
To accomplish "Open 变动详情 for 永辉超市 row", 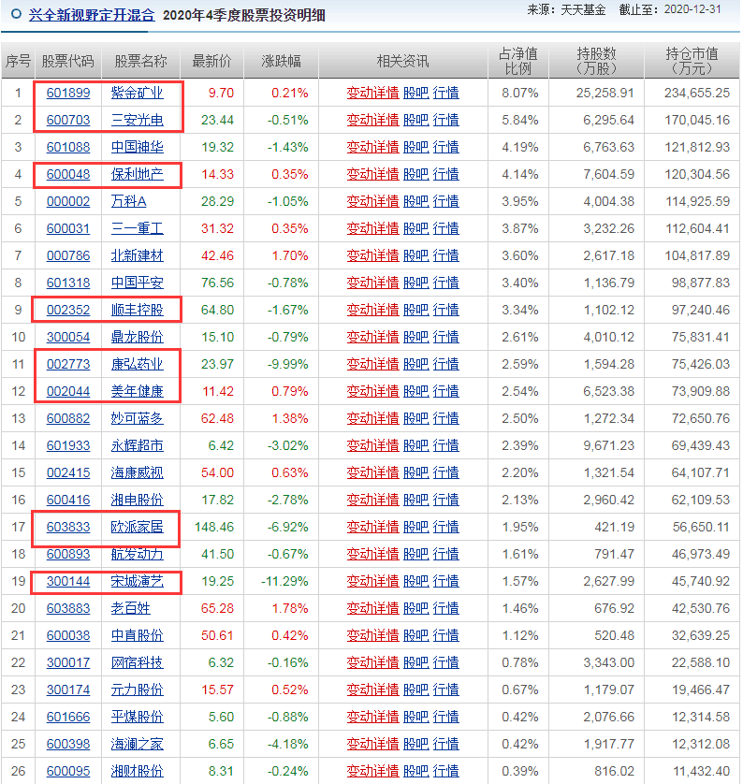I will click(373, 445).
